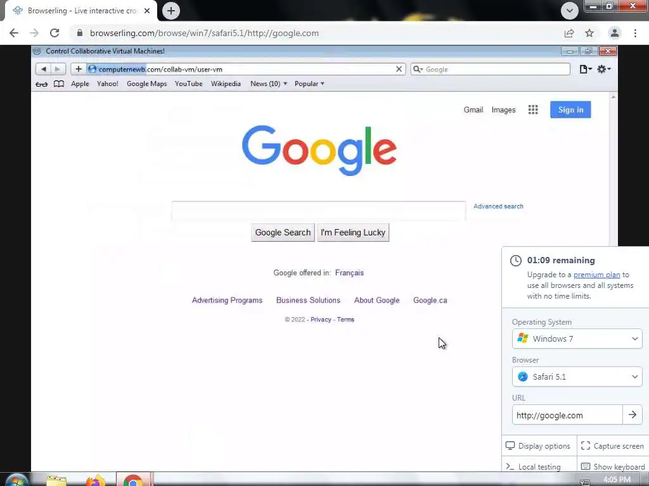Reload the Browserling page in Chrome

(55, 33)
